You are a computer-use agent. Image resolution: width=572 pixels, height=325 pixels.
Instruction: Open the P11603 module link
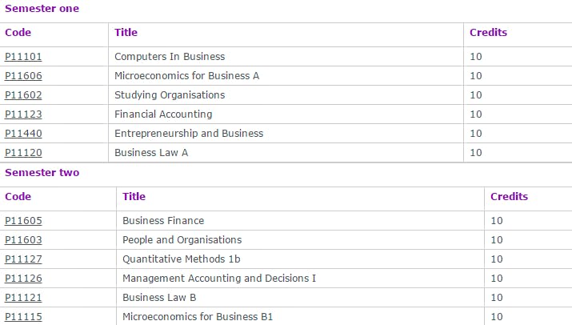(x=23, y=240)
